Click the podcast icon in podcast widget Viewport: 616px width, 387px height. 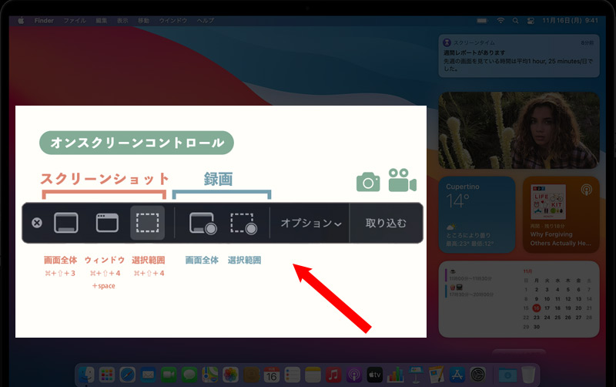coord(586,190)
